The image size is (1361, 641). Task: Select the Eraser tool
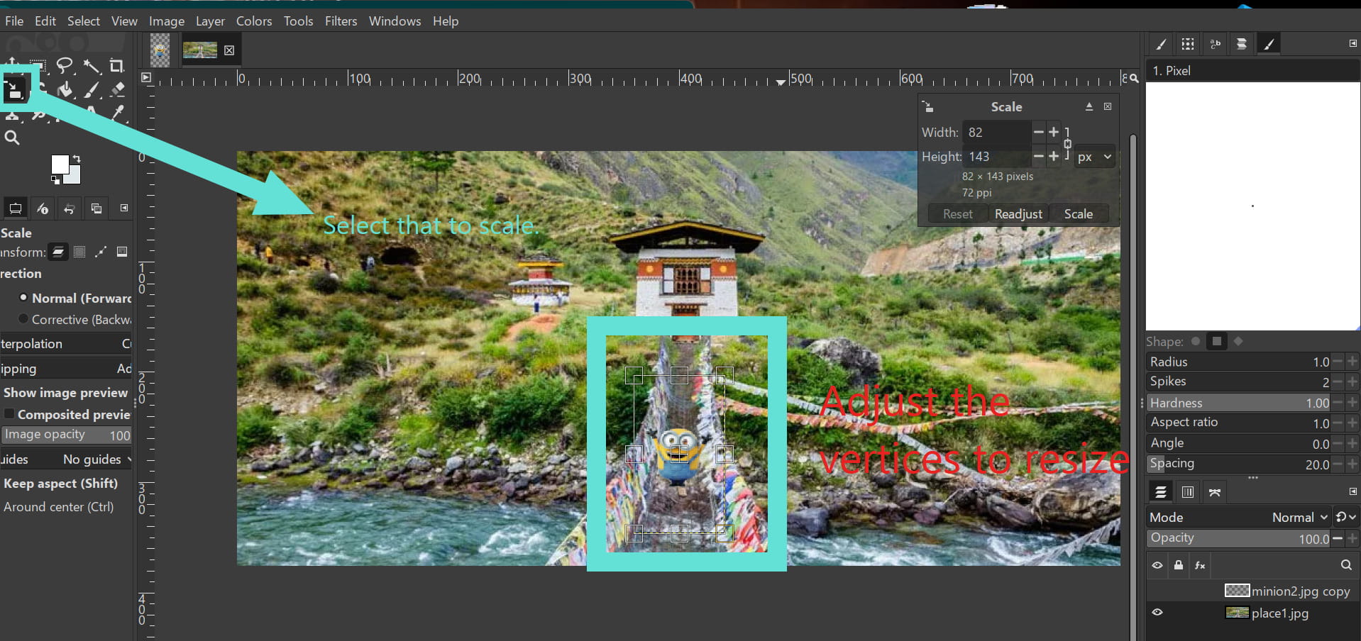(117, 90)
